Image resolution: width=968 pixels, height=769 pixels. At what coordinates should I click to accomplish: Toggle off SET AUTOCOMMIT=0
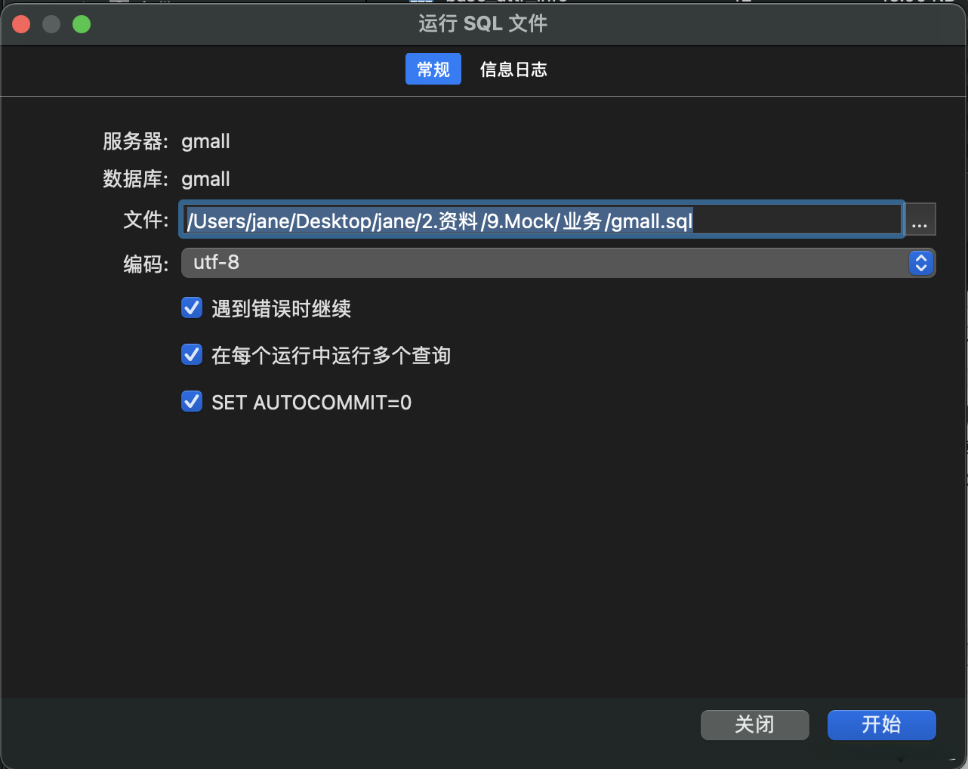[x=192, y=401]
